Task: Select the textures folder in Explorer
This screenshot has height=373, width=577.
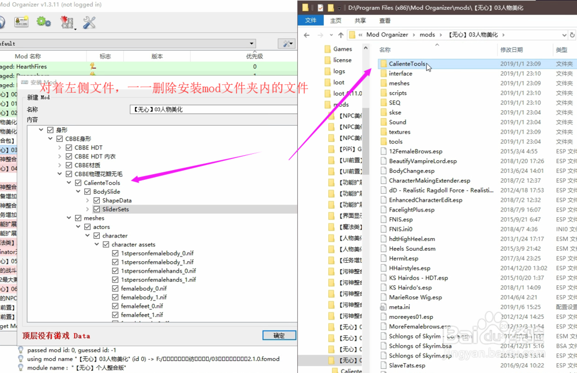Action: point(399,131)
